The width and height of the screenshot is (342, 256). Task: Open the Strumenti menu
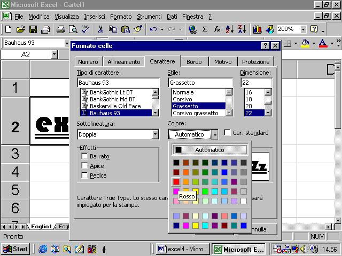pyautogui.click(x=150, y=17)
